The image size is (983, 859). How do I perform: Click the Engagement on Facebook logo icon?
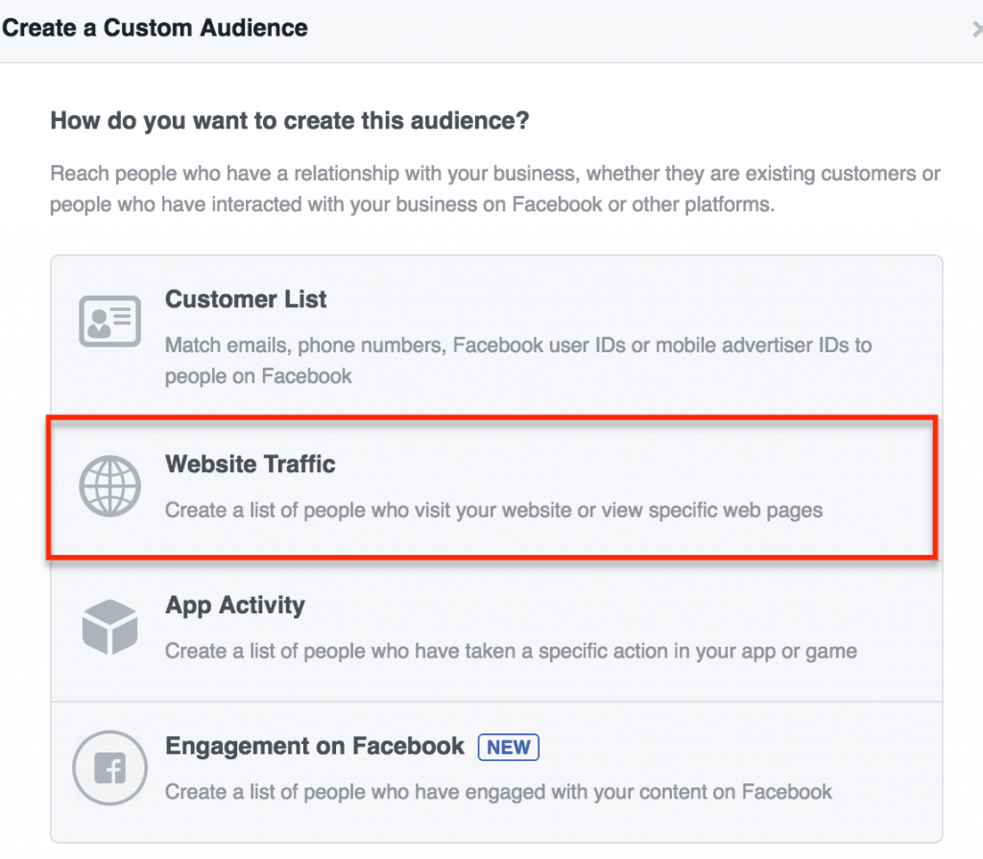(x=109, y=768)
